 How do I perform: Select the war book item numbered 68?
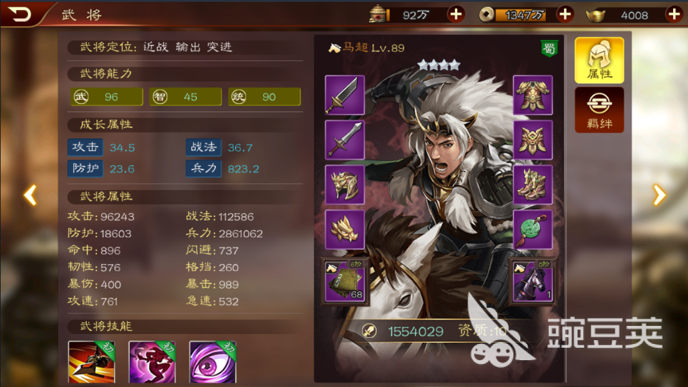click(x=344, y=280)
